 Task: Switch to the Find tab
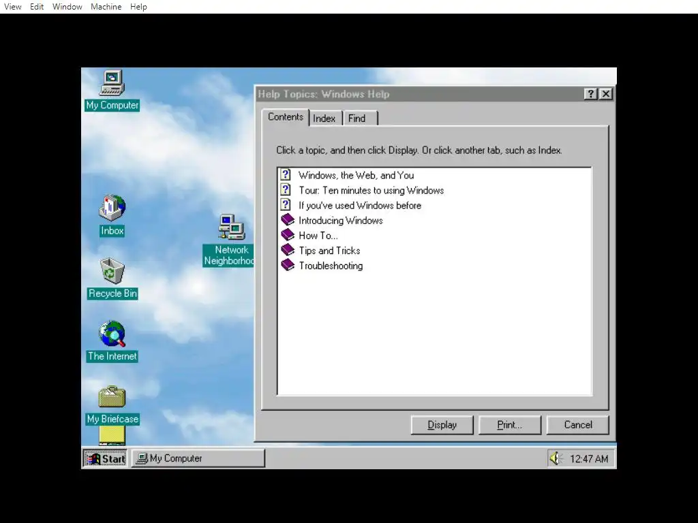(360, 118)
